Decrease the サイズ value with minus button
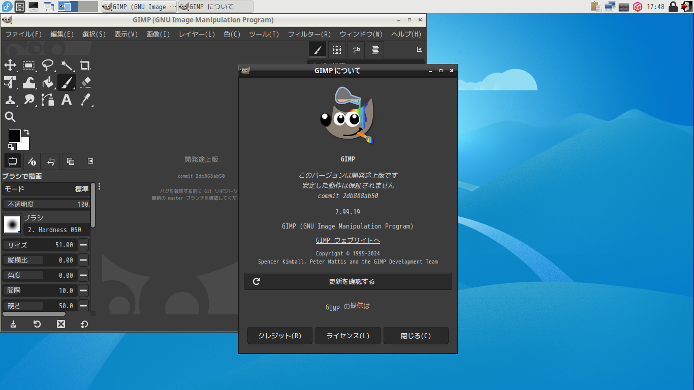The image size is (694, 390). coord(84,245)
